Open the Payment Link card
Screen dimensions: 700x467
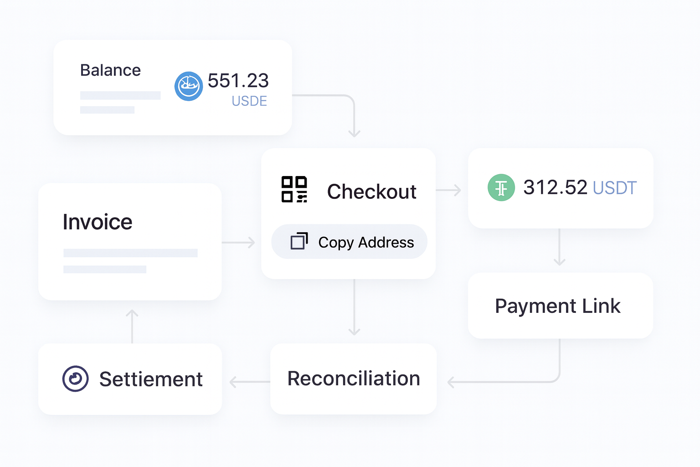[x=561, y=306]
